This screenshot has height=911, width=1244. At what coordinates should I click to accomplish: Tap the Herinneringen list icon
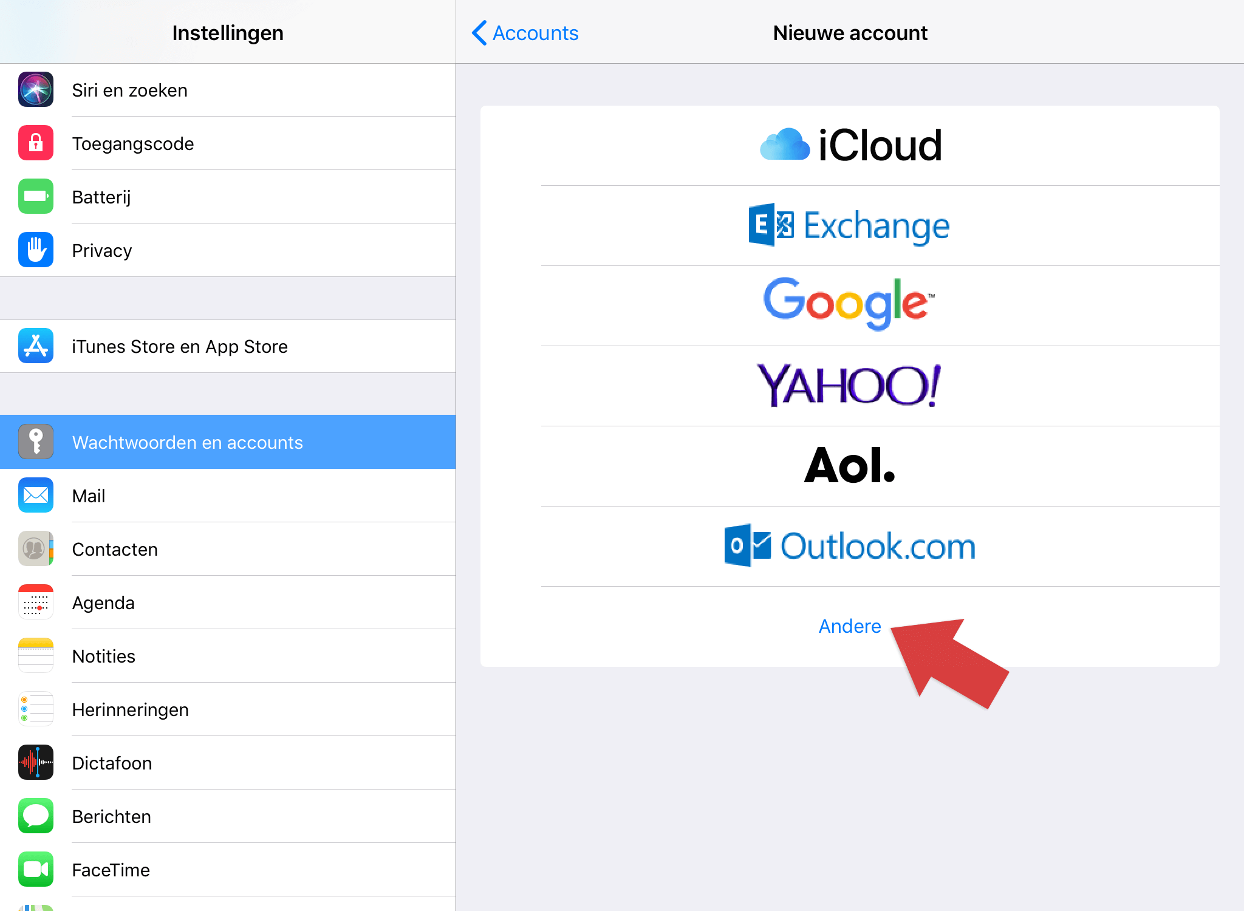click(36, 709)
